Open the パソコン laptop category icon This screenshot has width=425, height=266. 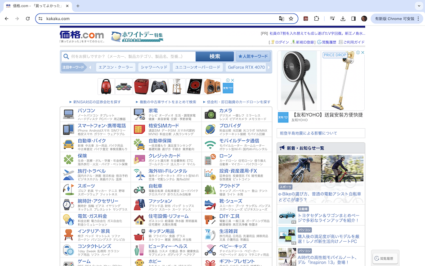pyautogui.click(x=68, y=114)
